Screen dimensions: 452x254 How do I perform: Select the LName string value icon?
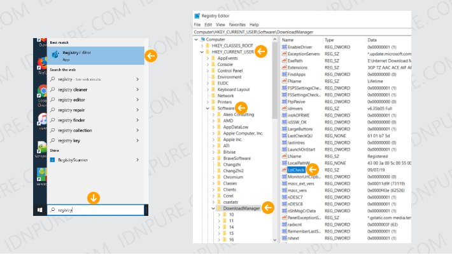284,156
